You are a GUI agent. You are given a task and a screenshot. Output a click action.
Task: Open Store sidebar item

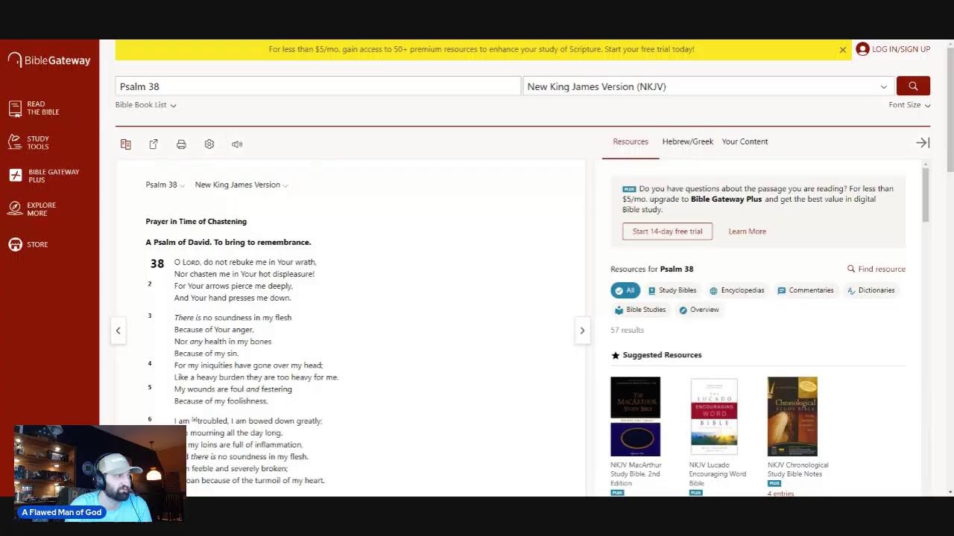pyautogui.click(x=28, y=244)
